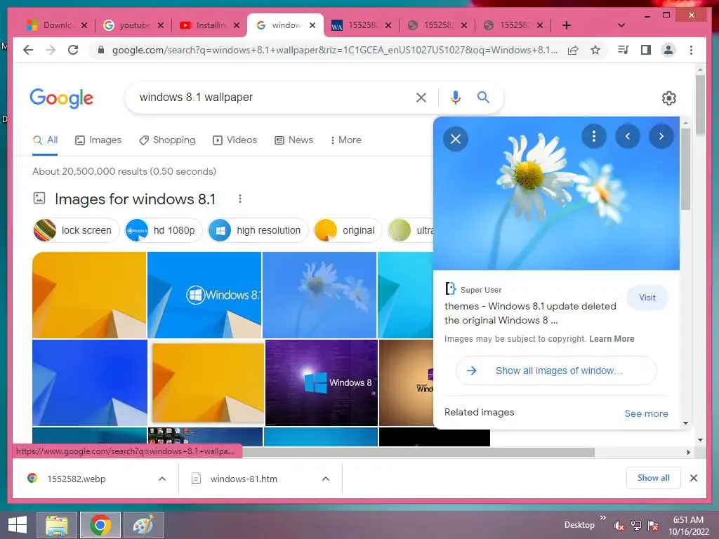Open the Windows Start button
The height and width of the screenshot is (539, 719).
(x=18, y=525)
